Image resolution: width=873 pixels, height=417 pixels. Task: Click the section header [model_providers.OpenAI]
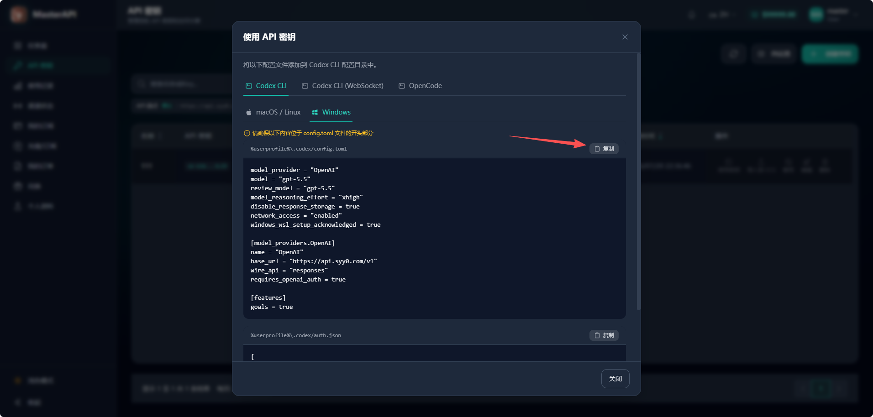click(293, 243)
